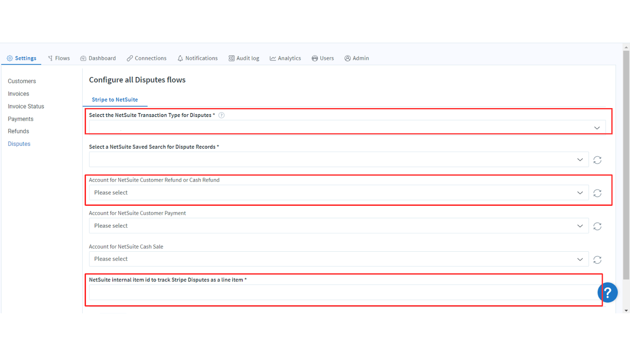This screenshot has width=630, height=354.
Task: Open Invoices settings in sidebar
Action: pos(19,94)
